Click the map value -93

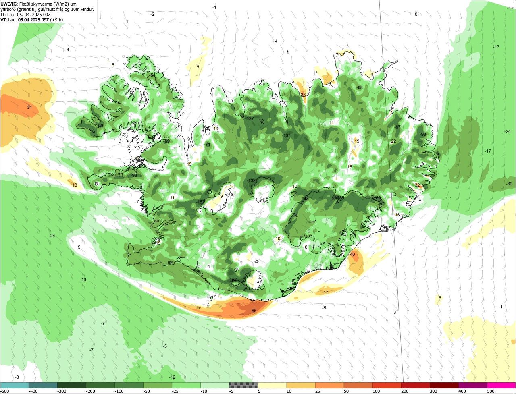(x=422, y=134)
